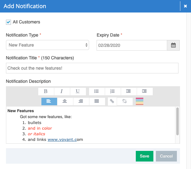Click the Notification Title input field

(92, 68)
